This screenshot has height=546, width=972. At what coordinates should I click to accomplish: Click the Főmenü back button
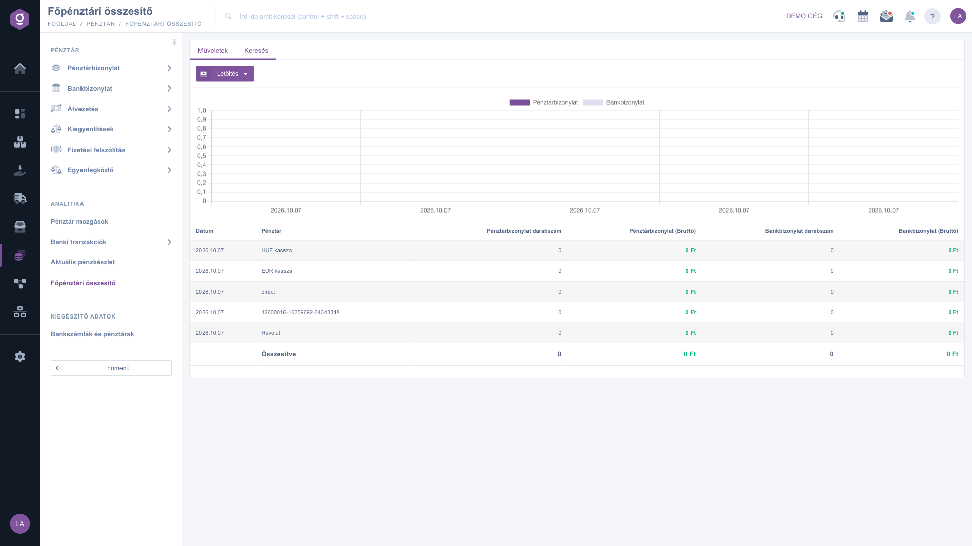tap(111, 368)
